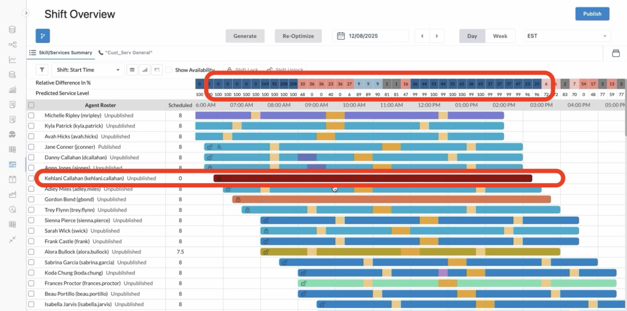Enable the Show Availability checkbox
Screen dimensions: 627x311
pyautogui.click(x=170, y=70)
